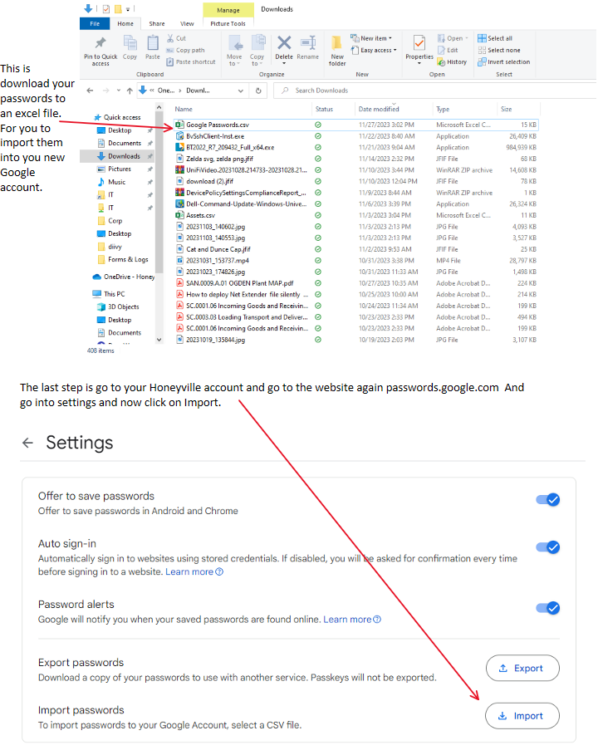Click the Import passwords button
This screenshot has width=598, height=755.
tap(522, 716)
